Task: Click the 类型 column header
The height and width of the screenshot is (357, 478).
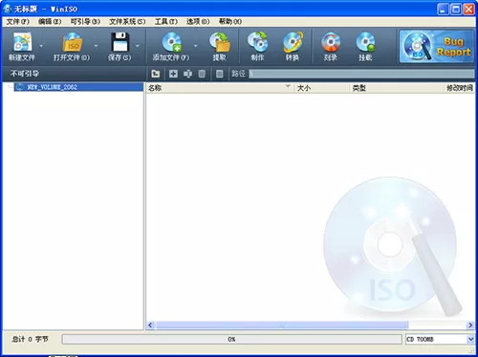Action: coord(397,88)
